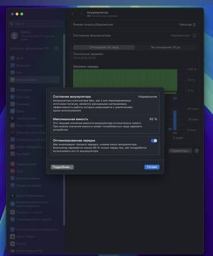
Task: Open iCloud in the sidebar
Action: (35, 243)
